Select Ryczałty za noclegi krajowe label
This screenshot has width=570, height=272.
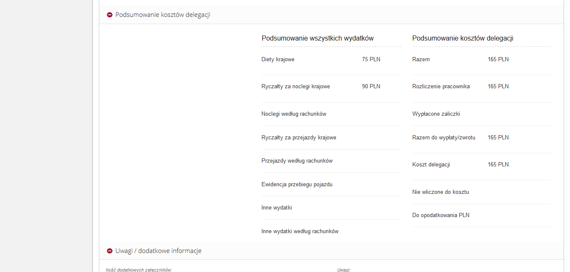tap(296, 87)
